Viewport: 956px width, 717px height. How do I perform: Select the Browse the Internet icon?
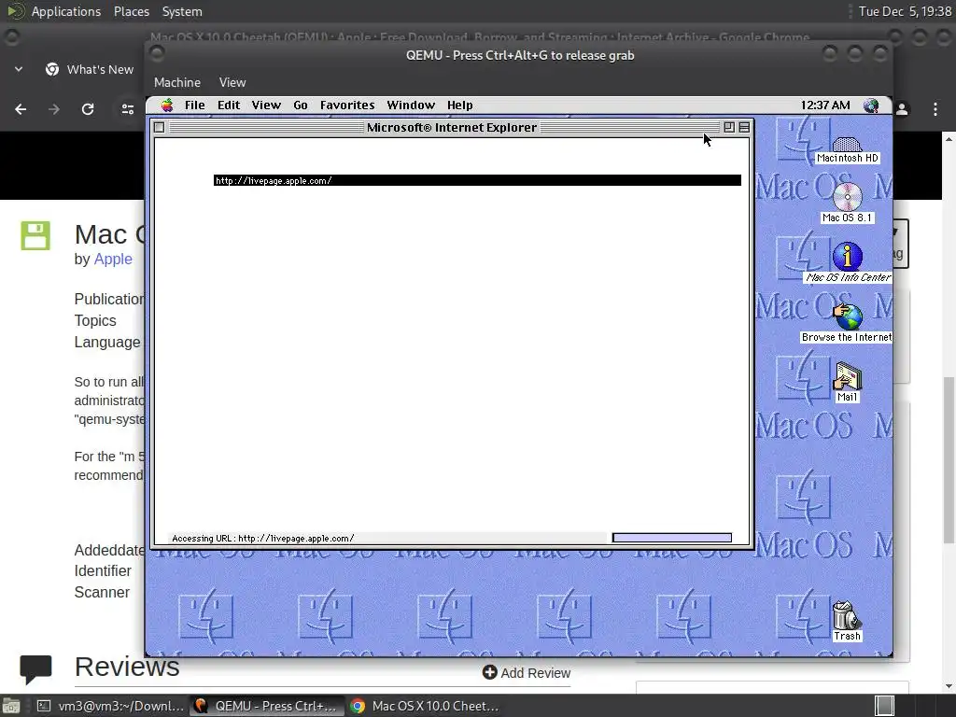coord(847,323)
